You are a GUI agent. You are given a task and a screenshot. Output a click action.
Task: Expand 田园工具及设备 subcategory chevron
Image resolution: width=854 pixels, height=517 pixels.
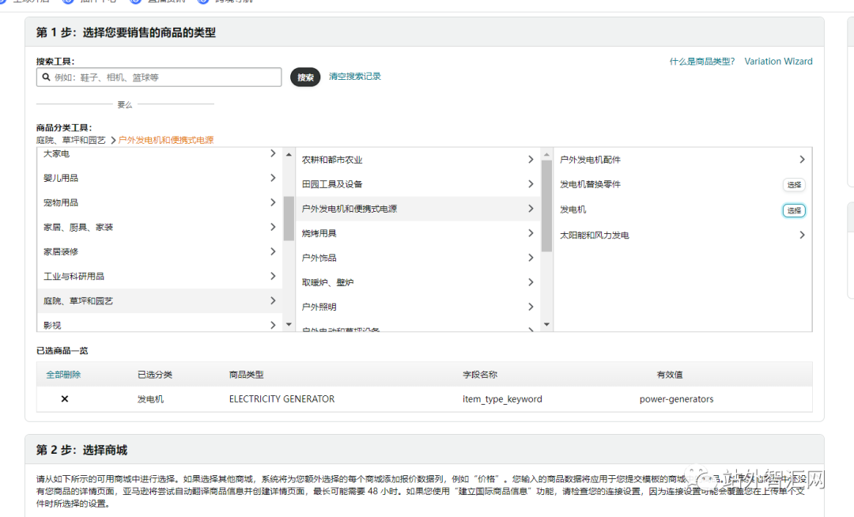531,184
